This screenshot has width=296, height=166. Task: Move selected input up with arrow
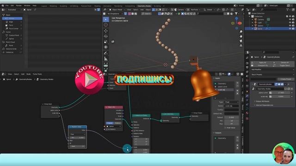[x=237, y=91]
